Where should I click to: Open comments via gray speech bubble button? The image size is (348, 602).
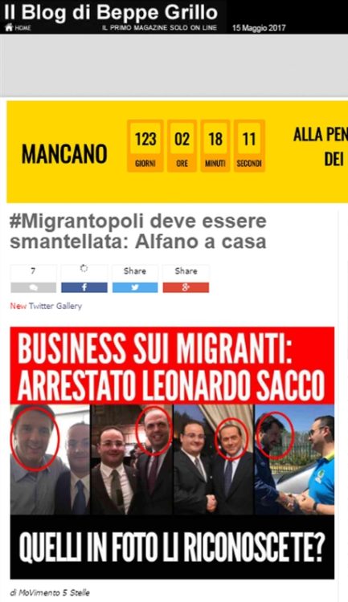coord(34,287)
